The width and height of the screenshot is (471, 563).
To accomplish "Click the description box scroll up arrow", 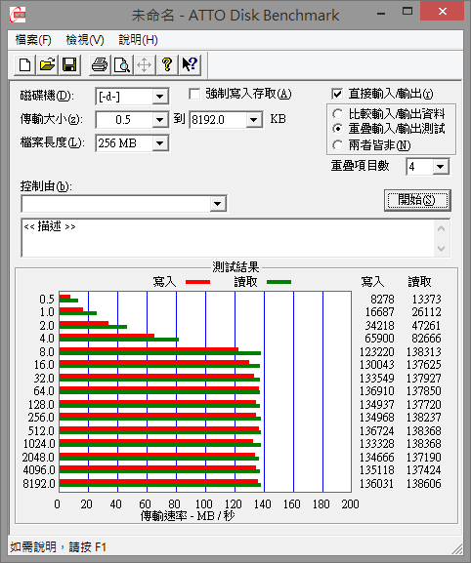I will click(442, 228).
